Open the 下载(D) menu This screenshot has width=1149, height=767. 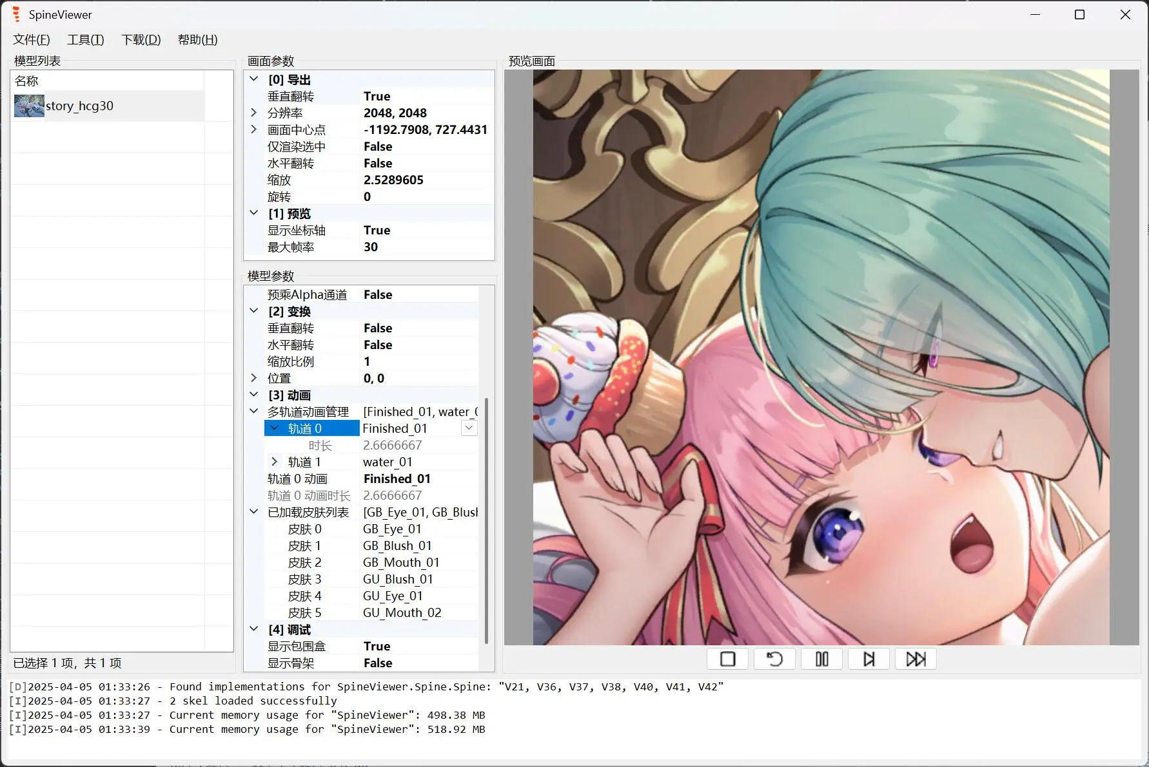coord(141,40)
